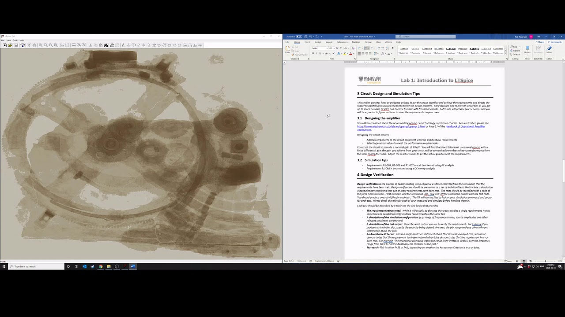Open the Mailings ribbon tab
565x317 pixels.
pyautogui.click(x=356, y=42)
